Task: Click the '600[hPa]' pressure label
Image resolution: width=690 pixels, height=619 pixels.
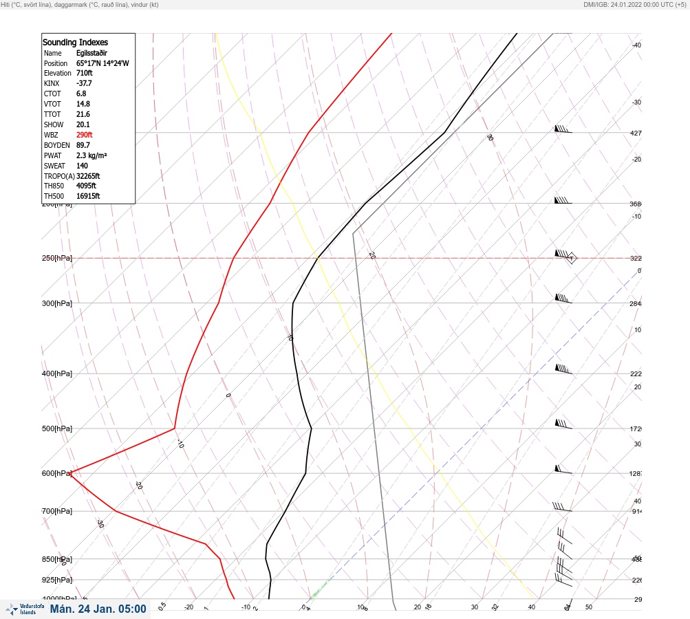Action: click(57, 473)
